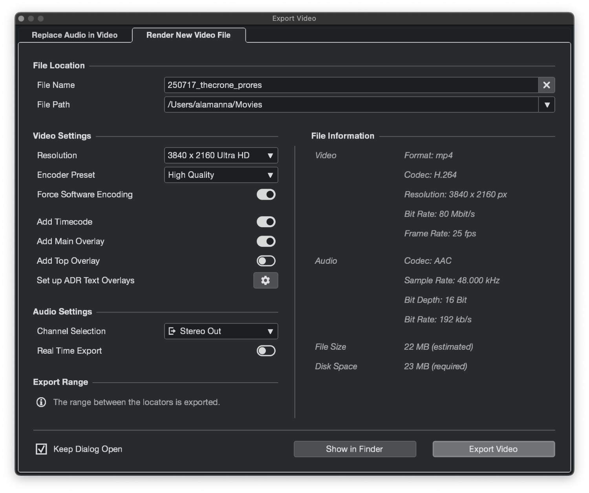Click Show in Finder
589x493 pixels.
(x=355, y=449)
